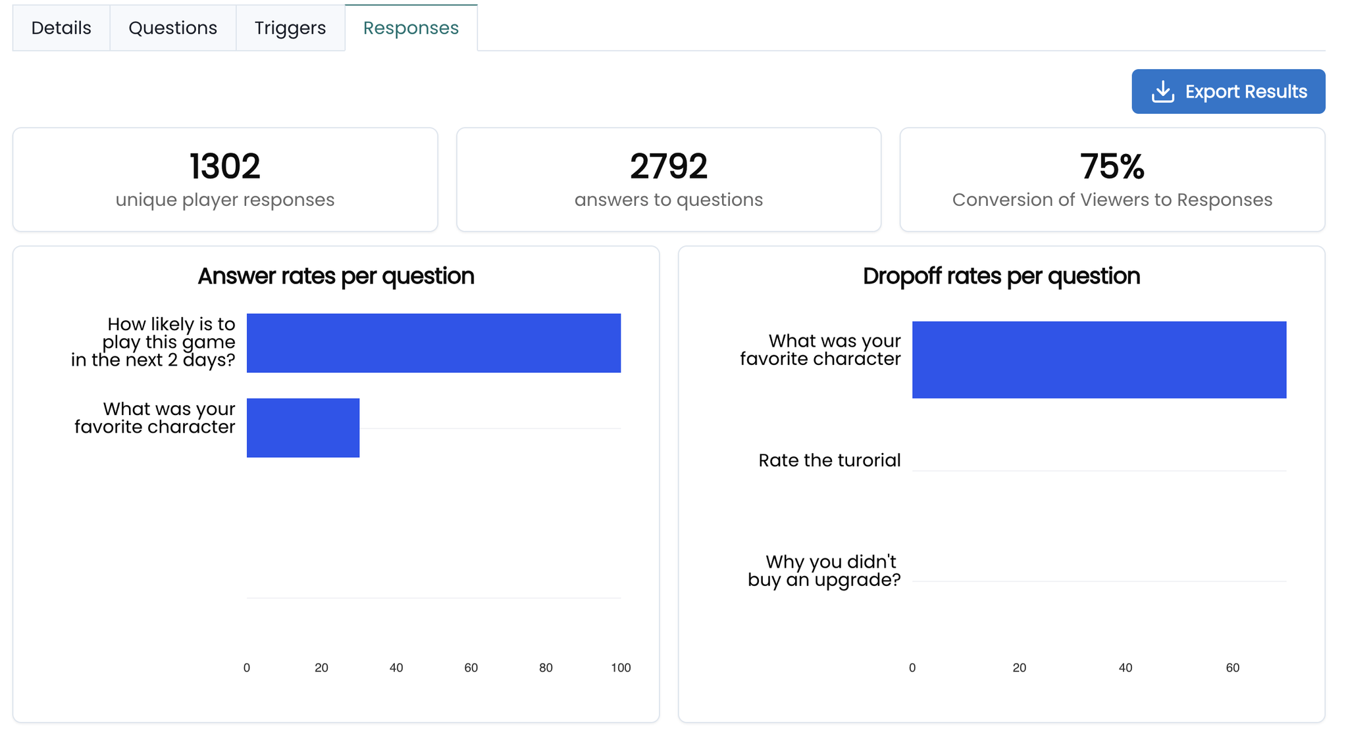This screenshot has width=1348, height=732.
Task: Click the download icon on Export Results
Action: coord(1162,92)
